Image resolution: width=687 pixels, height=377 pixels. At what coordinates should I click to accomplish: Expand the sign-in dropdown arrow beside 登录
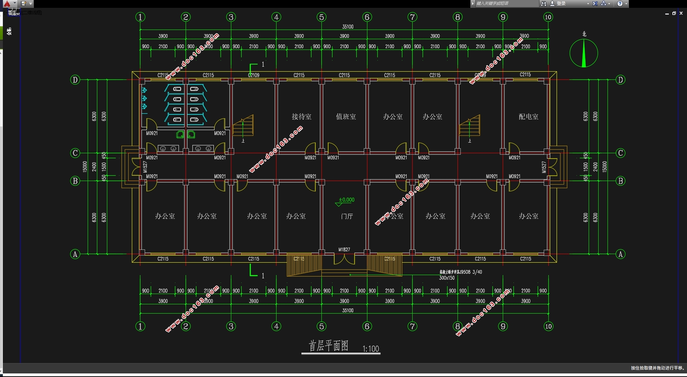588,4
